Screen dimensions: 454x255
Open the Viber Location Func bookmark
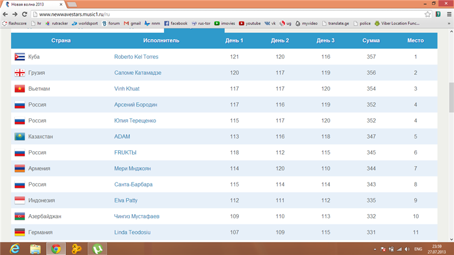(397, 23)
